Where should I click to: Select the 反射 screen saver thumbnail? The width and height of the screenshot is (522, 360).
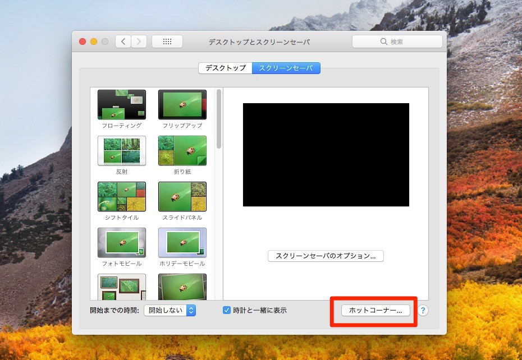pos(121,150)
